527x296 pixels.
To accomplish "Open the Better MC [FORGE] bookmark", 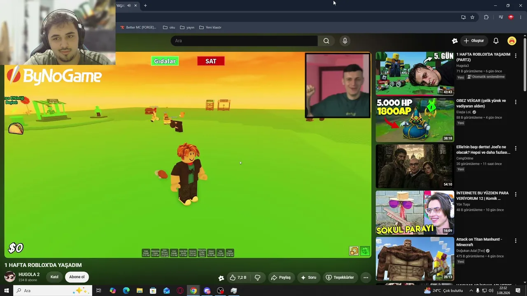I will click(x=138, y=28).
